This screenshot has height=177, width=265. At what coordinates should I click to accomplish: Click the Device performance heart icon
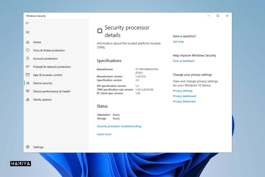click(28, 91)
